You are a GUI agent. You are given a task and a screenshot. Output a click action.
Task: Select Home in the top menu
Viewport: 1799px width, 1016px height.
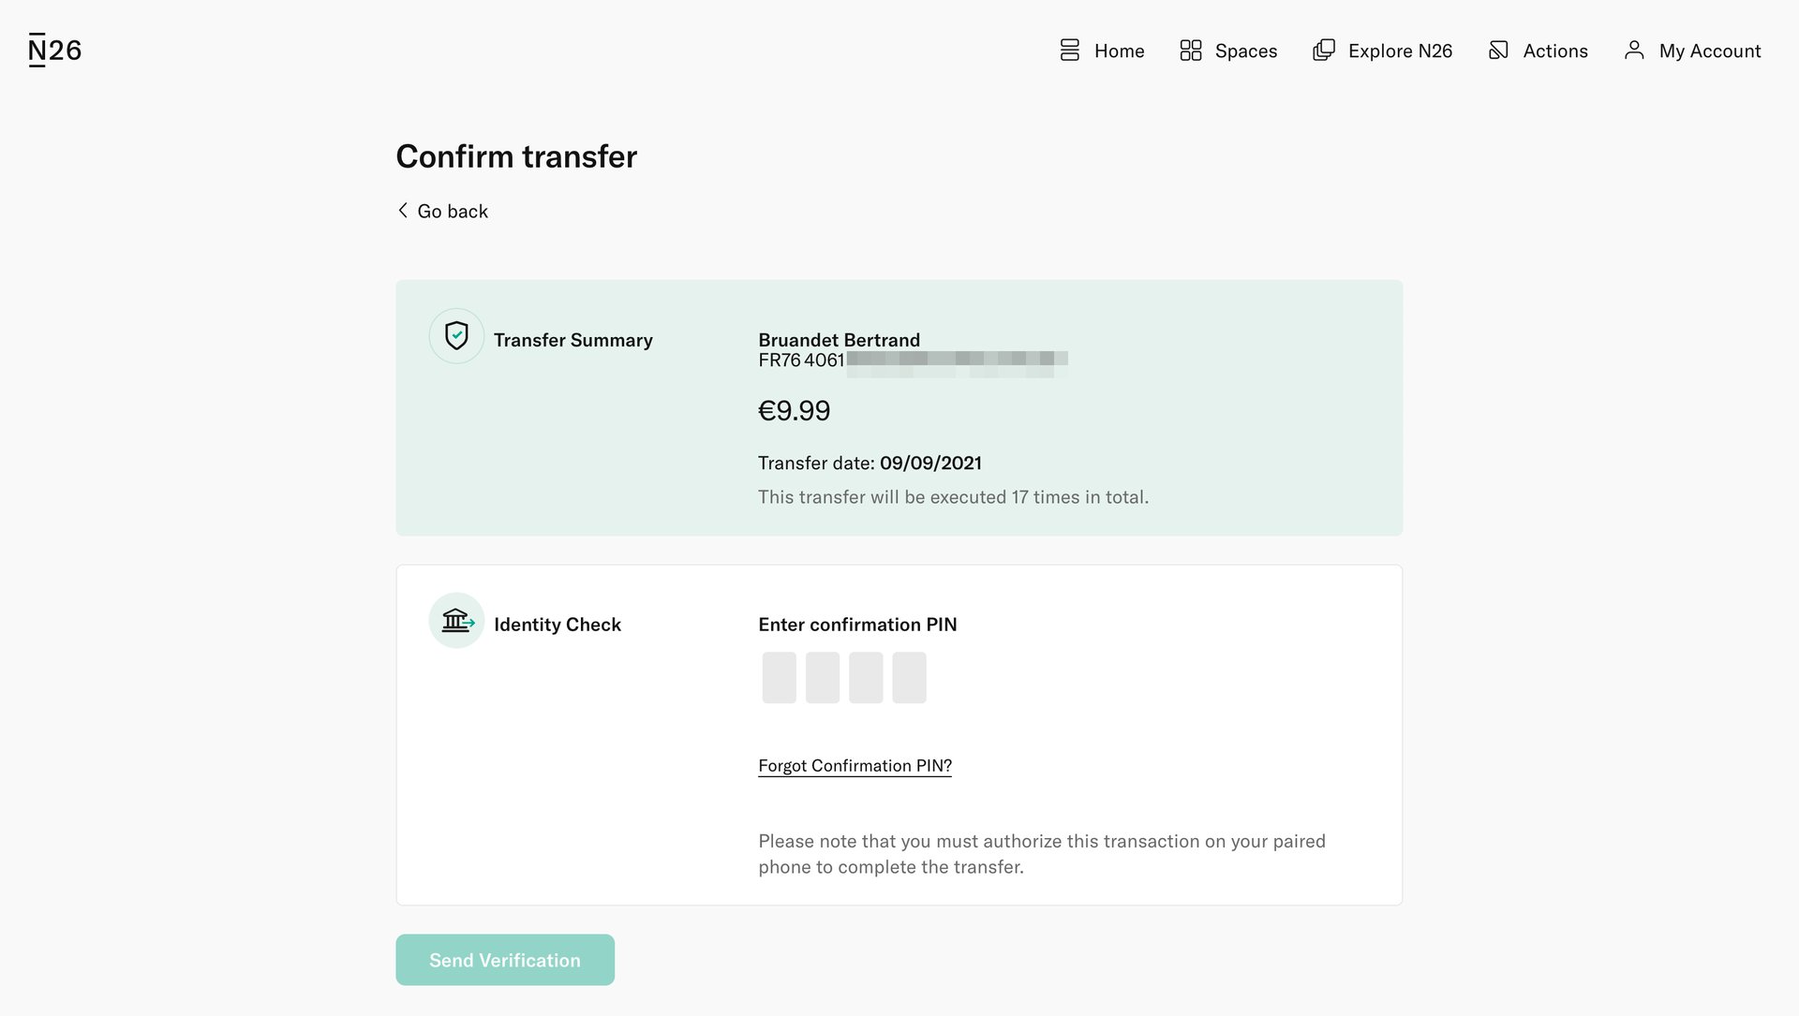coord(1119,51)
